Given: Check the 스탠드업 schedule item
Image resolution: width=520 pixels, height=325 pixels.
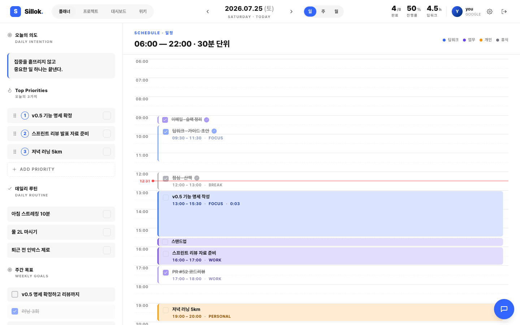Looking at the screenshot, I should point(165,242).
